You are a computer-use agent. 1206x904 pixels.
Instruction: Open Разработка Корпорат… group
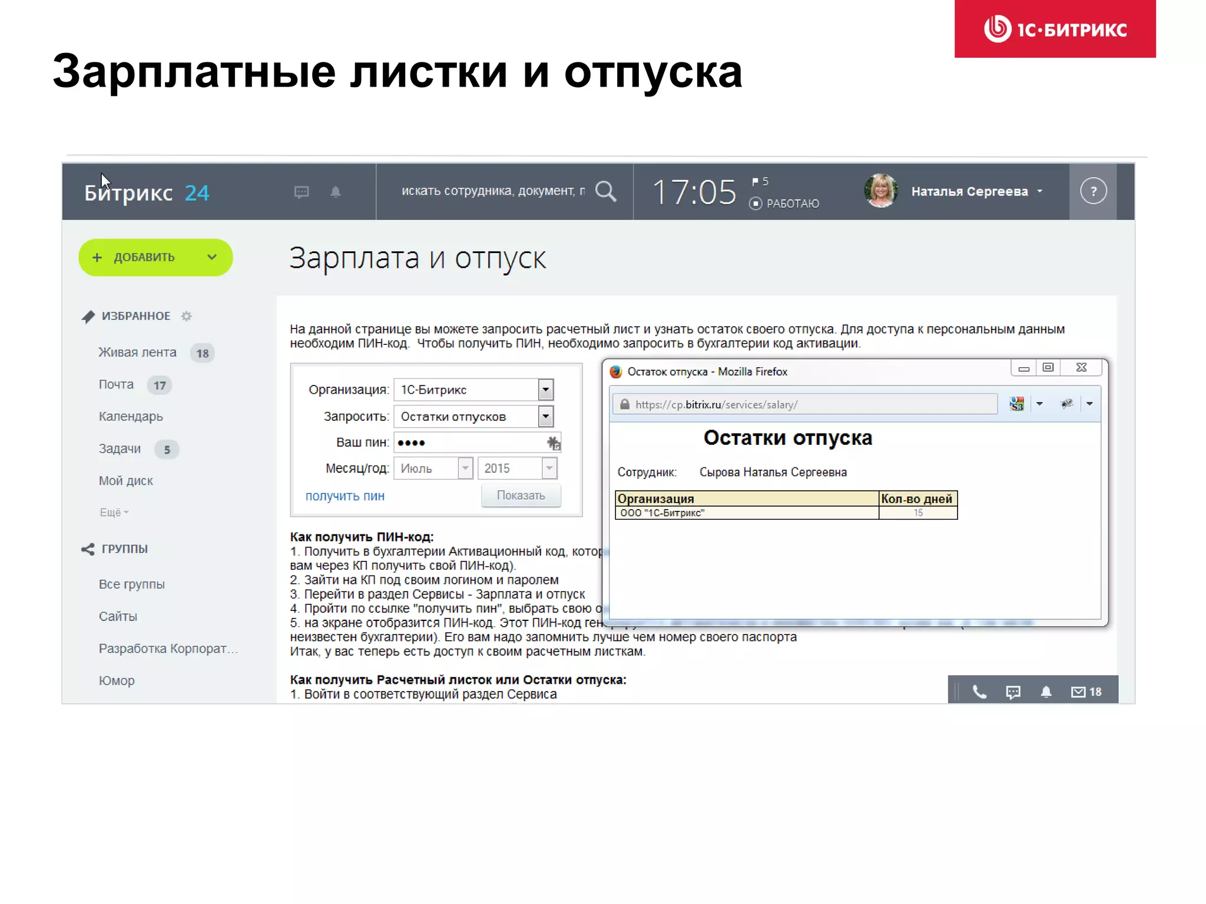pos(168,649)
